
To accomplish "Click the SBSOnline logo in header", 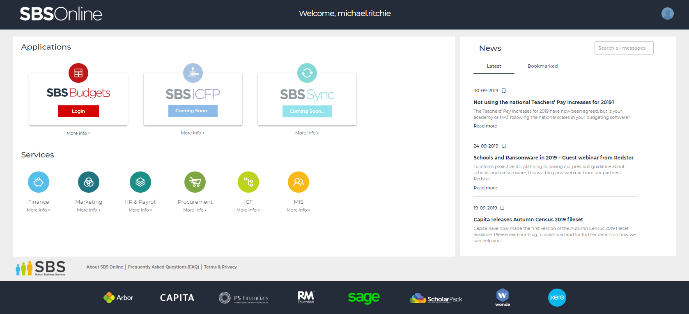I will pyautogui.click(x=61, y=14).
